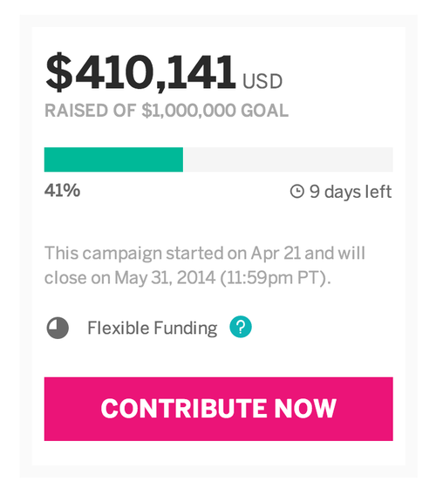Screen dimensions: 436x495
Task: Click the 41% progress percentage
Action: [x=62, y=190]
